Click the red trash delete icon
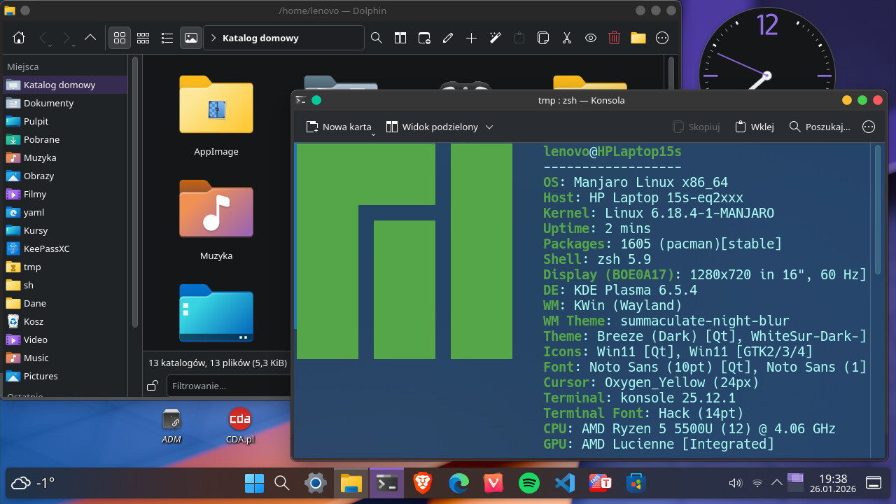896x504 pixels. click(614, 38)
